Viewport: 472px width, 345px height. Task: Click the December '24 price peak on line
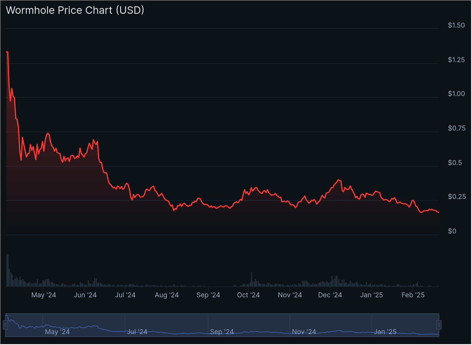[339, 180]
